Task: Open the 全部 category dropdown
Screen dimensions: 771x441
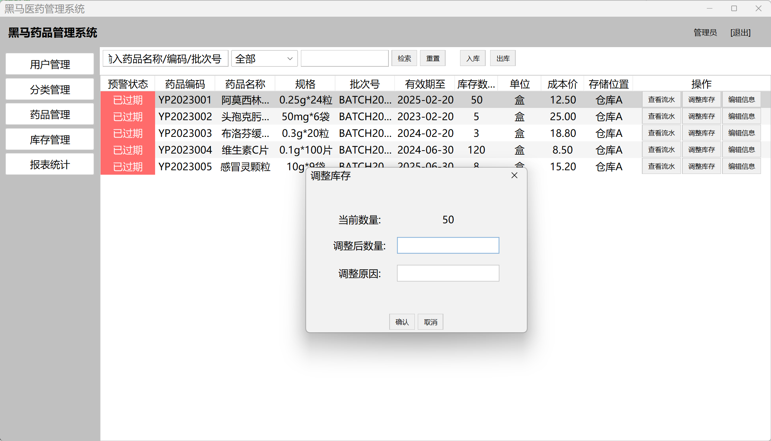Action: tap(264, 59)
